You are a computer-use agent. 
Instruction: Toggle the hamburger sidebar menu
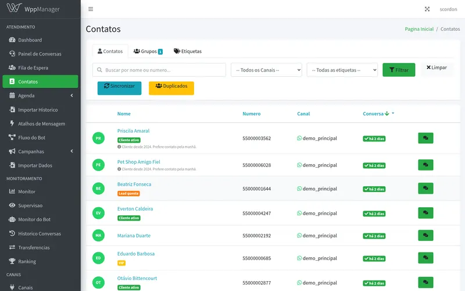(91, 9)
